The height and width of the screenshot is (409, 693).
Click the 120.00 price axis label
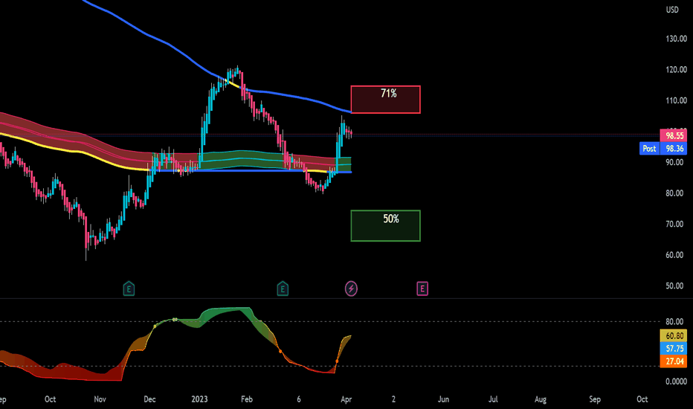pos(676,69)
